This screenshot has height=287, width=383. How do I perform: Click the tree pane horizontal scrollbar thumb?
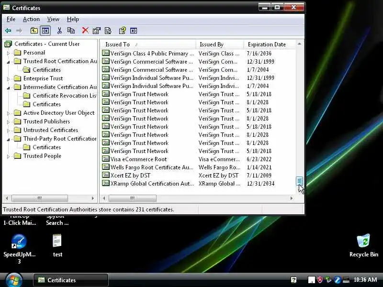coord(40,198)
